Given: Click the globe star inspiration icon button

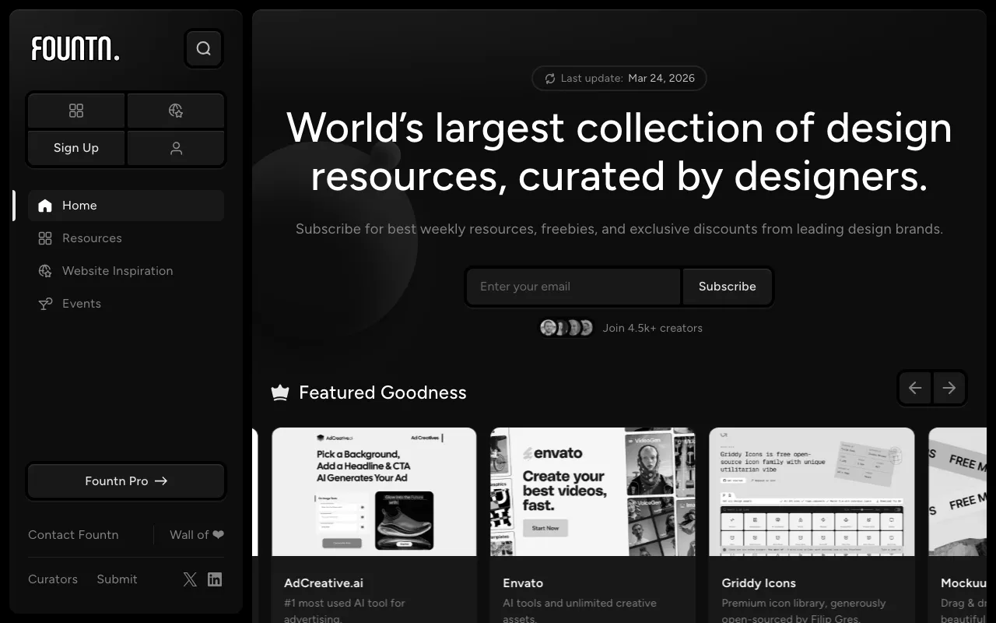Looking at the screenshot, I should 176,111.
